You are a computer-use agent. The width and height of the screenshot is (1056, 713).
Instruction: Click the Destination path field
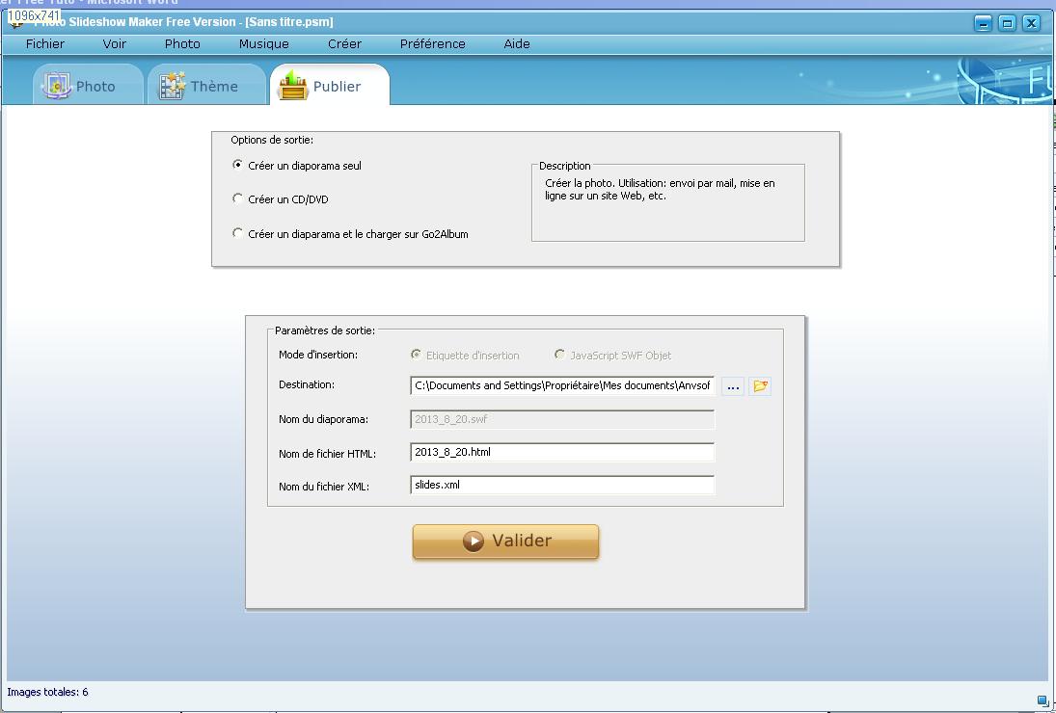[561, 385]
